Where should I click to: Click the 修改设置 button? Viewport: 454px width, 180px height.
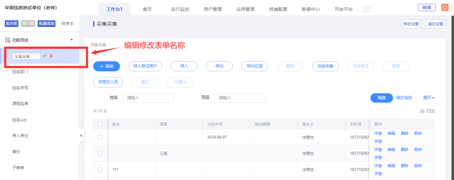411,24
